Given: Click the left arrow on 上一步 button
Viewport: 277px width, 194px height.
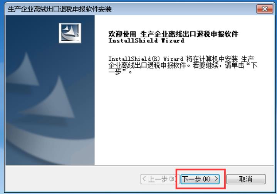Looking at the screenshot, I should 144,179.
